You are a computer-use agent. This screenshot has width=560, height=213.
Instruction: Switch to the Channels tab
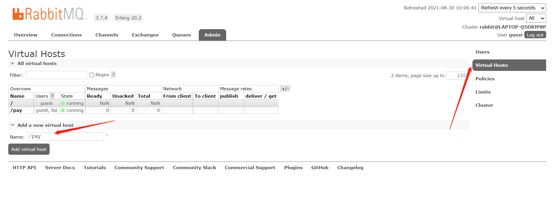107,35
